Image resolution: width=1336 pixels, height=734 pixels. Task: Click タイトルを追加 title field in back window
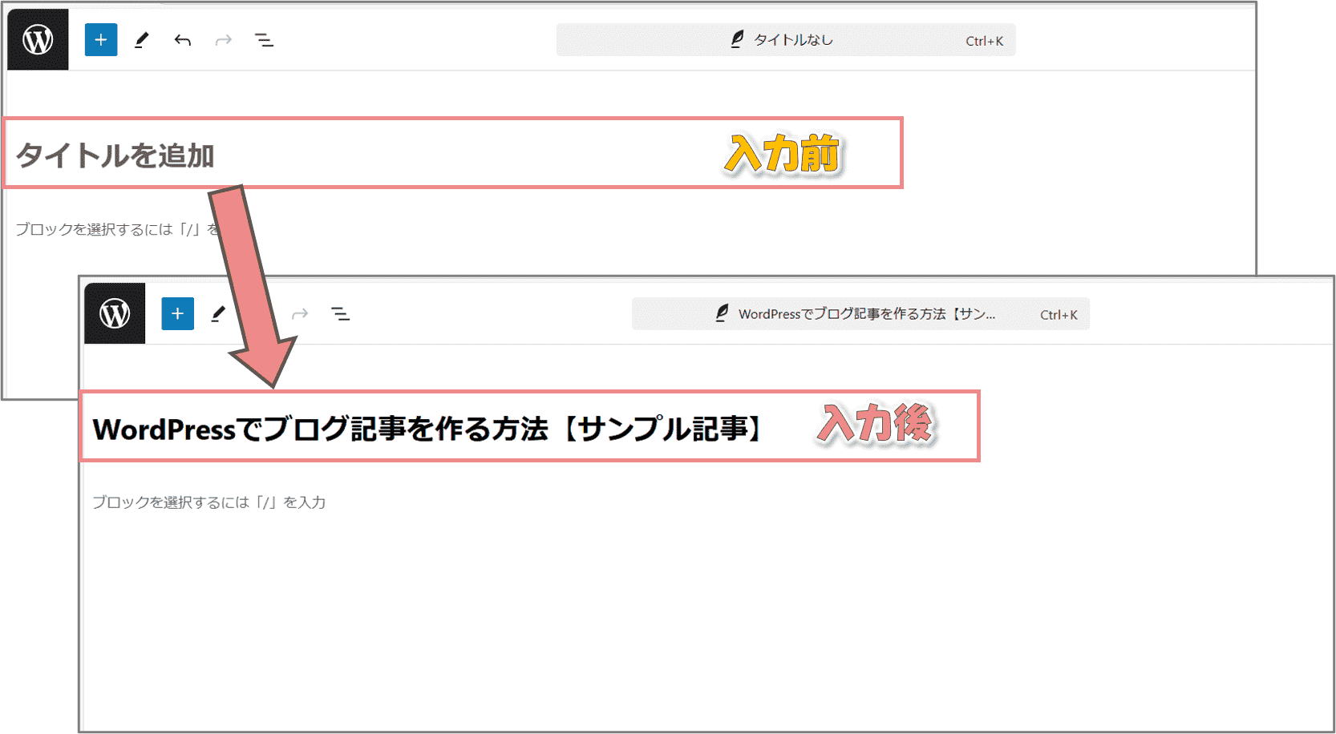pos(453,154)
